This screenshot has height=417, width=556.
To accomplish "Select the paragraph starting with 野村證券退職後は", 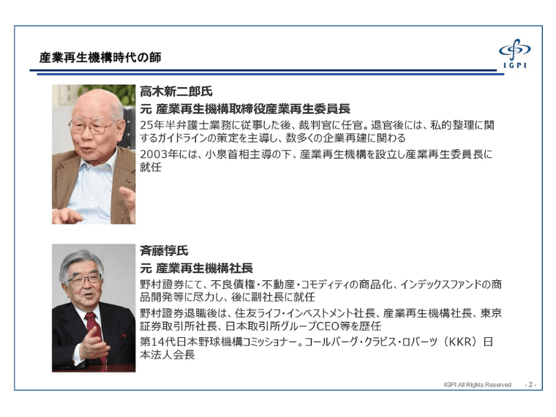I will (x=320, y=320).
